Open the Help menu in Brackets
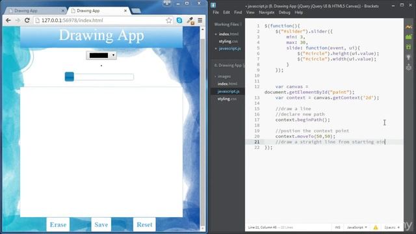The image size is (416, 234). (299, 12)
